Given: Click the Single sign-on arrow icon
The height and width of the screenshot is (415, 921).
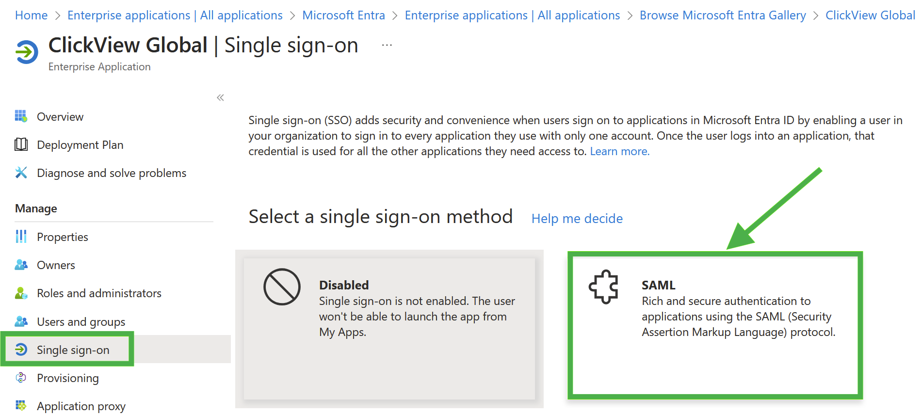Looking at the screenshot, I should pyautogui.click(x=21, y=350).
